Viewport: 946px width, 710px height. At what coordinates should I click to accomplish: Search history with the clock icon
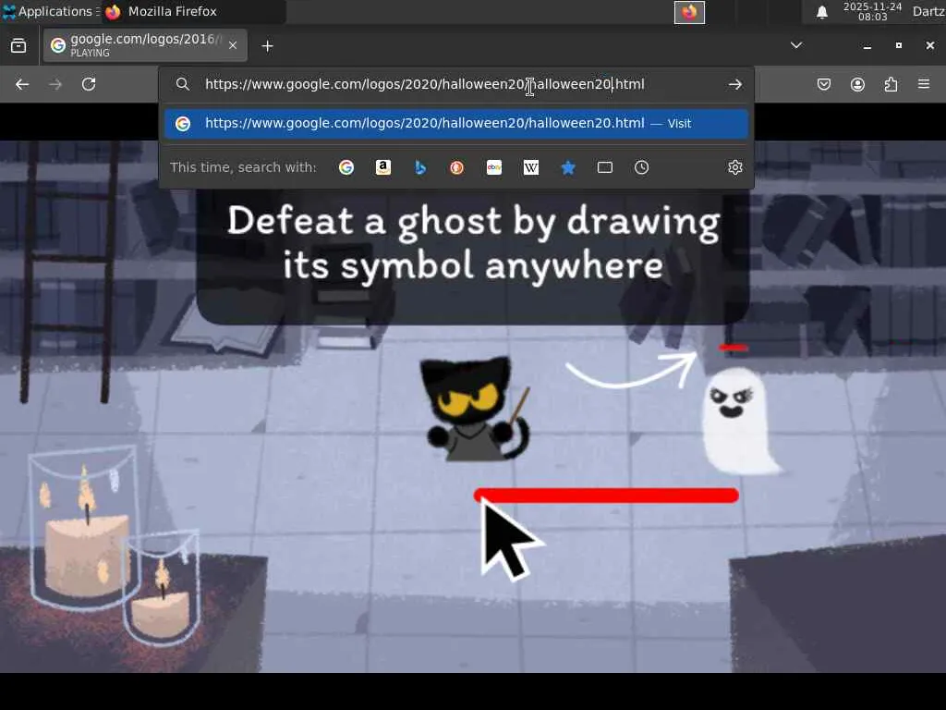pos(641,167)
